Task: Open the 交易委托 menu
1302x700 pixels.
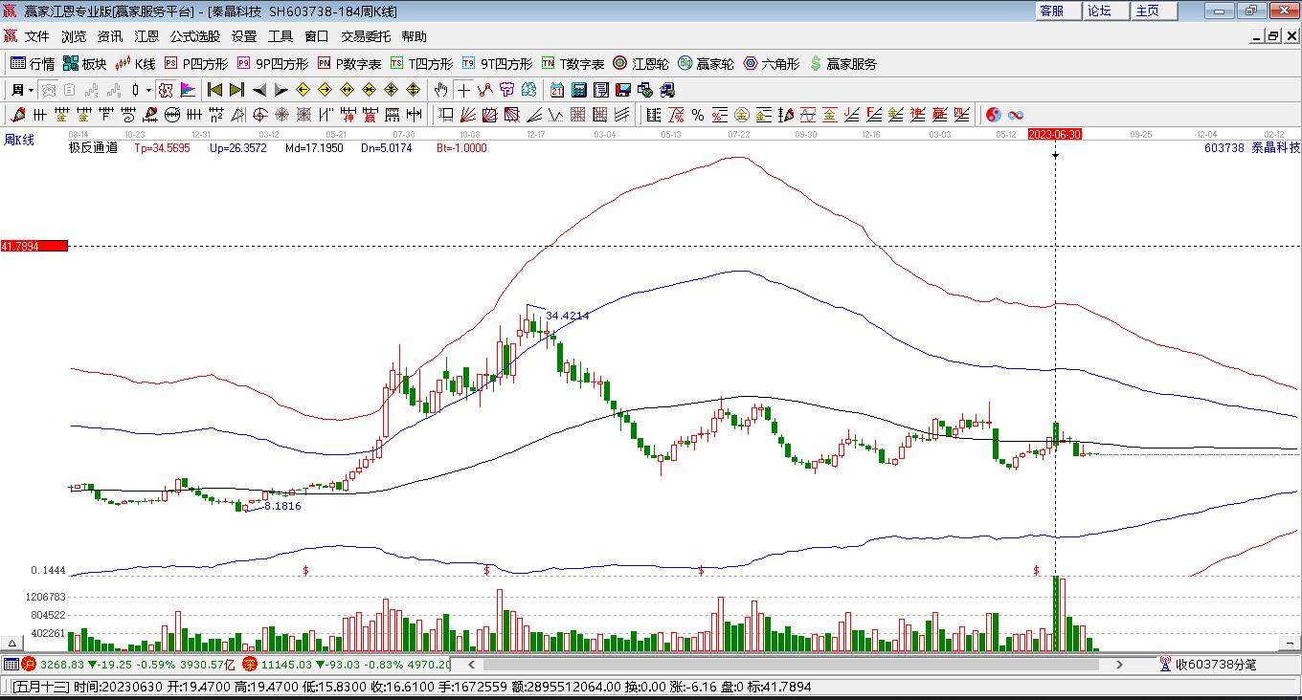Action: pyautogui.click(x=366, y=36)
